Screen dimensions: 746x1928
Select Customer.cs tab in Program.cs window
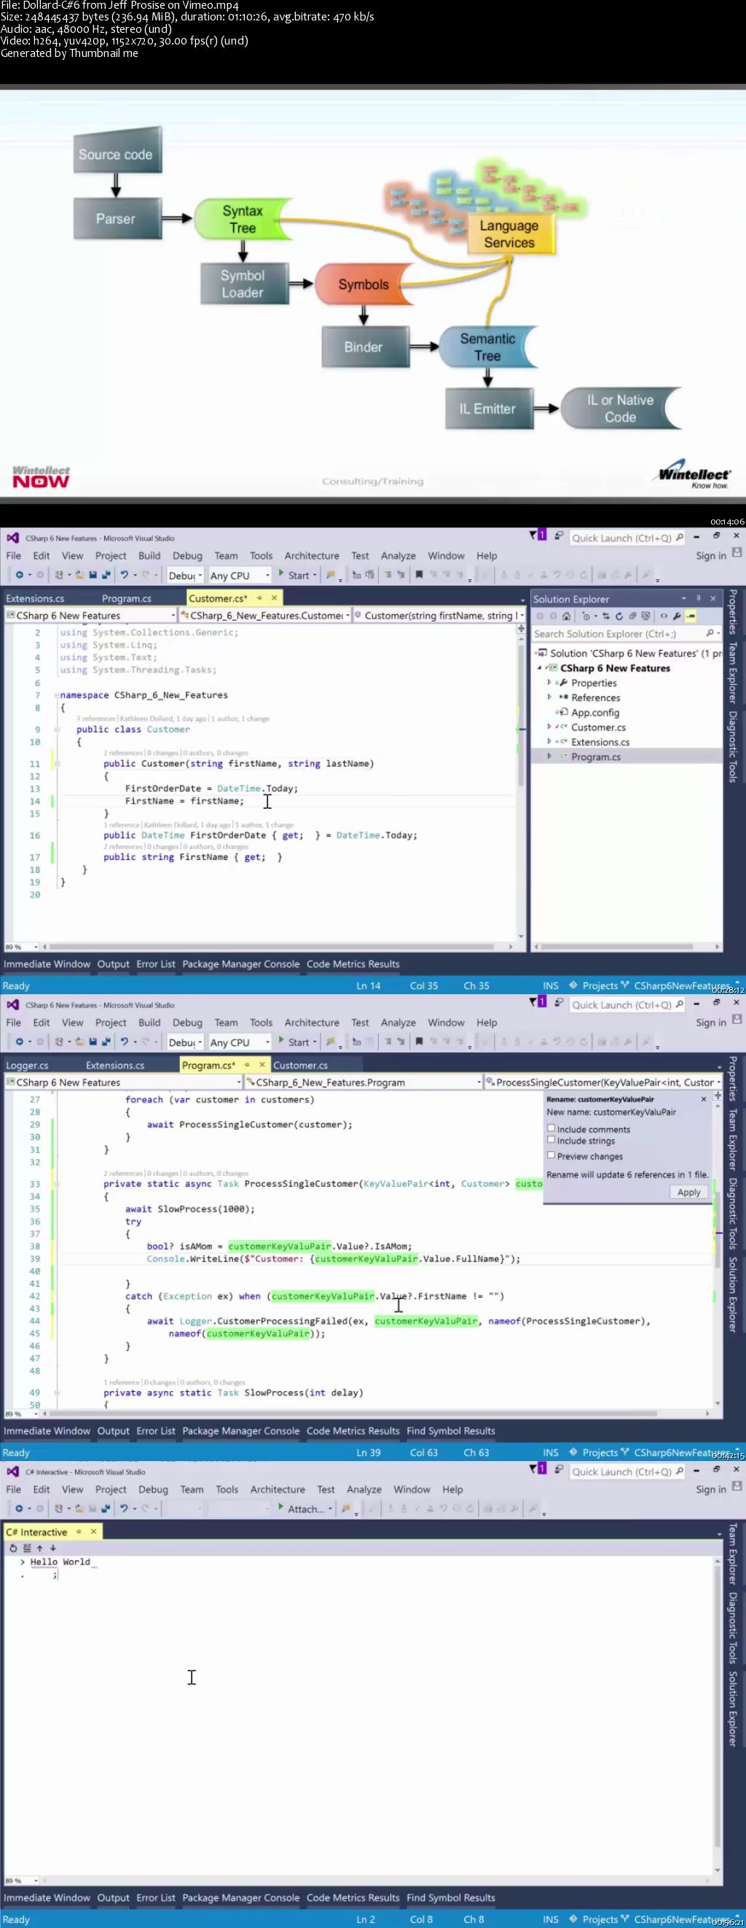[x=300, y=1065]
